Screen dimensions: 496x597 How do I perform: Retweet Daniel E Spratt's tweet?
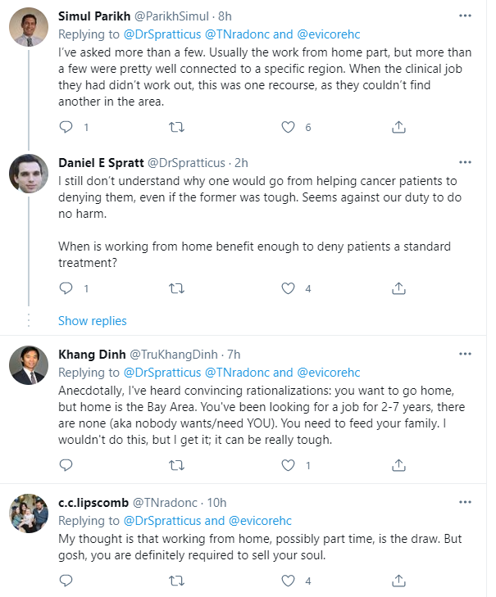[x=175, y=288]
